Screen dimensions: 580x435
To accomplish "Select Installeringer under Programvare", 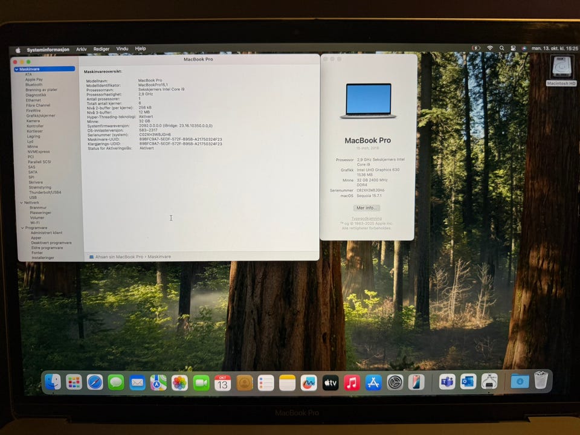I will pos(43,258).
